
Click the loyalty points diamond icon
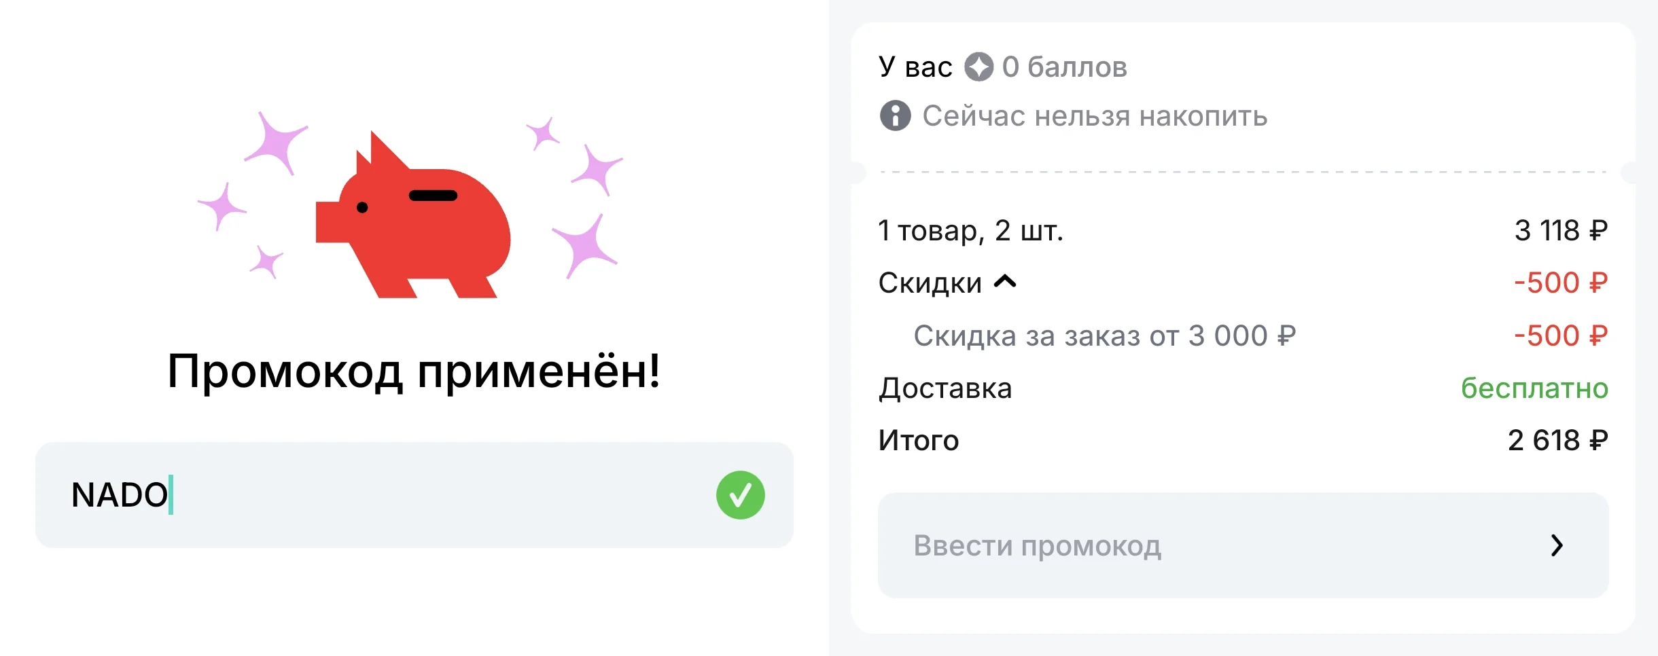point(978,66)
